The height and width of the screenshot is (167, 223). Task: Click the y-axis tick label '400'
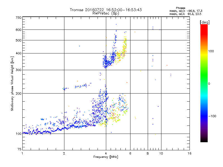[18, 53]
